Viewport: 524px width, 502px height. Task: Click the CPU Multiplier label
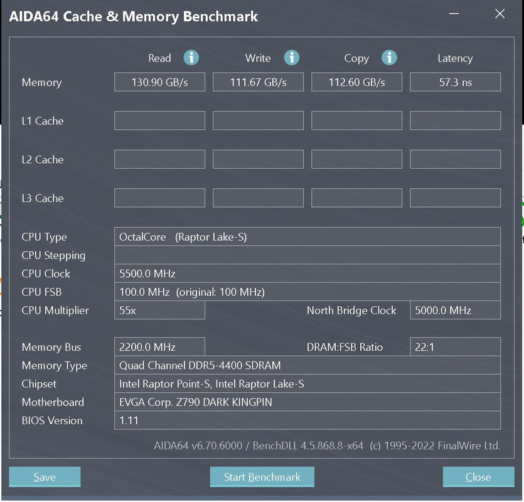point(55,311)
